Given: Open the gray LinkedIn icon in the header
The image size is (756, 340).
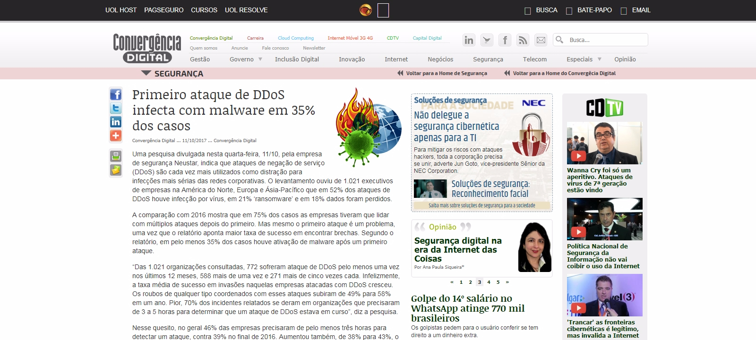Looking at the screenshot, I should [469, 40].
